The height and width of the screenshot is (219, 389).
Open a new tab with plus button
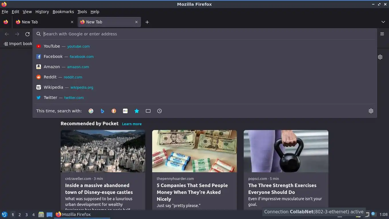147,22
